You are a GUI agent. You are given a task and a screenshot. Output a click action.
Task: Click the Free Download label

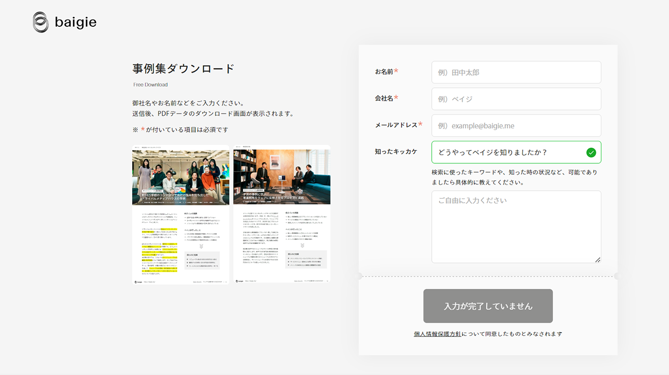pyautogui.click(x=150, y=84)
